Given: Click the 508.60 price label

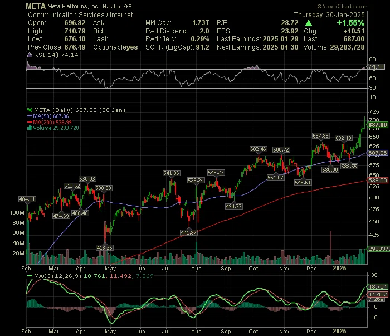Looking at the screenshot, I should 104,188.
